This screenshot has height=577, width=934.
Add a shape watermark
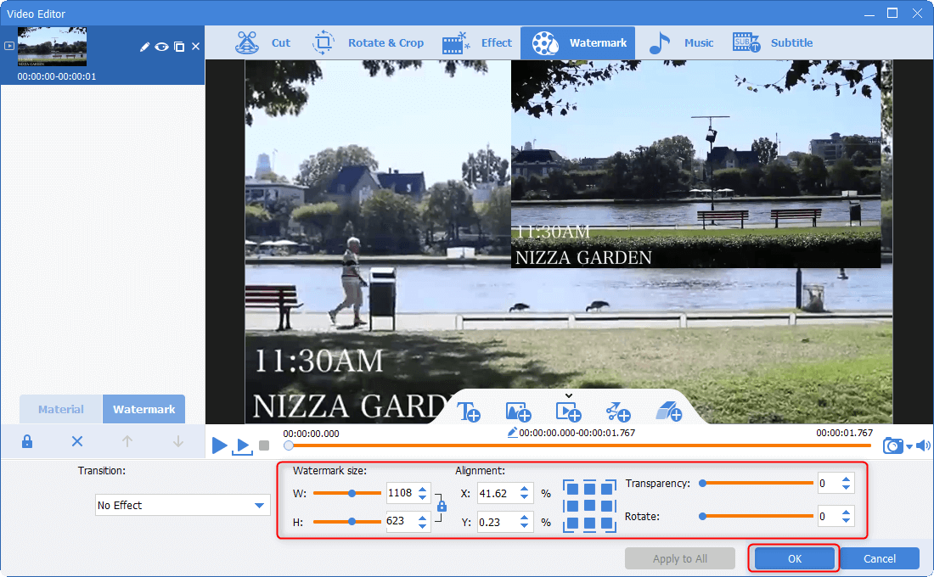coord(618,412)
